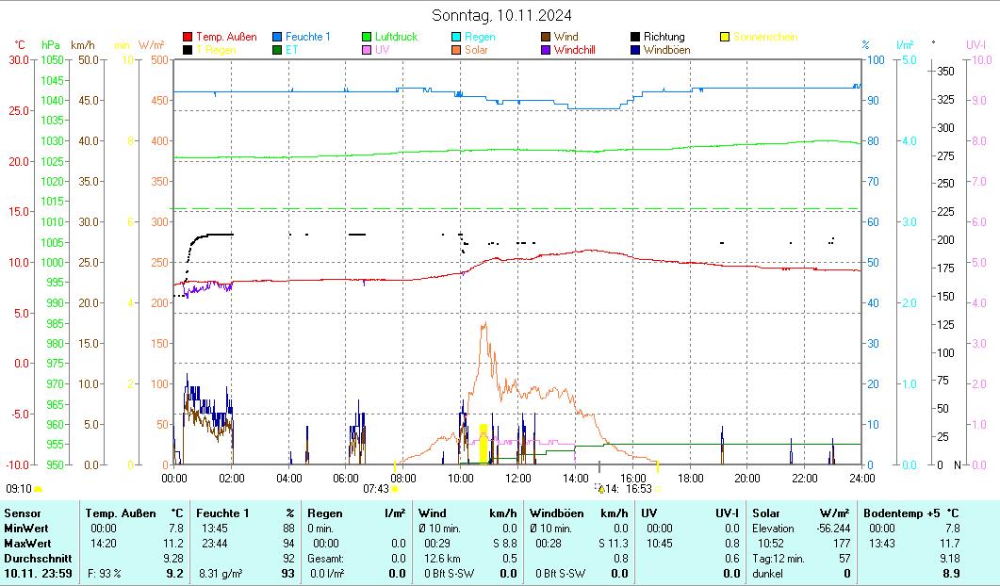Click the blue Feuchte 1 legend square
The height and width of the screenshot is (586, 1000).
click(x=278, y=37)
